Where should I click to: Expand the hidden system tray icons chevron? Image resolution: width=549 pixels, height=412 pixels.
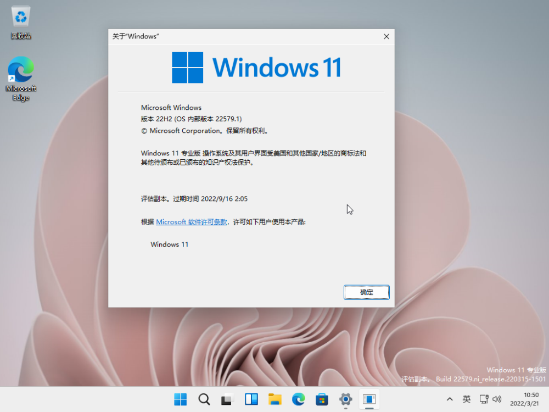click(x=450, y=399)
